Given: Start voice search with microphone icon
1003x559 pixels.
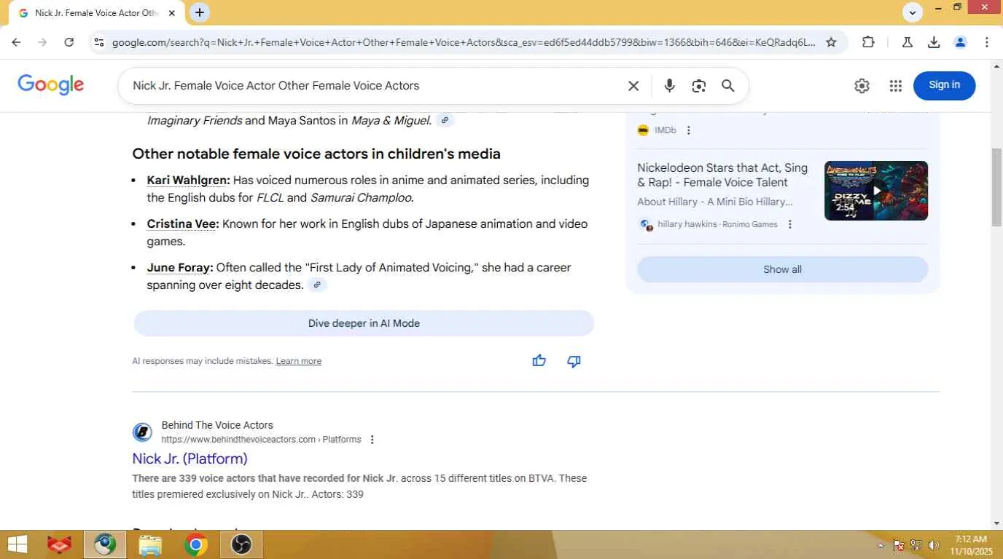Looking at the screenshot, I should tap(669, 86).
